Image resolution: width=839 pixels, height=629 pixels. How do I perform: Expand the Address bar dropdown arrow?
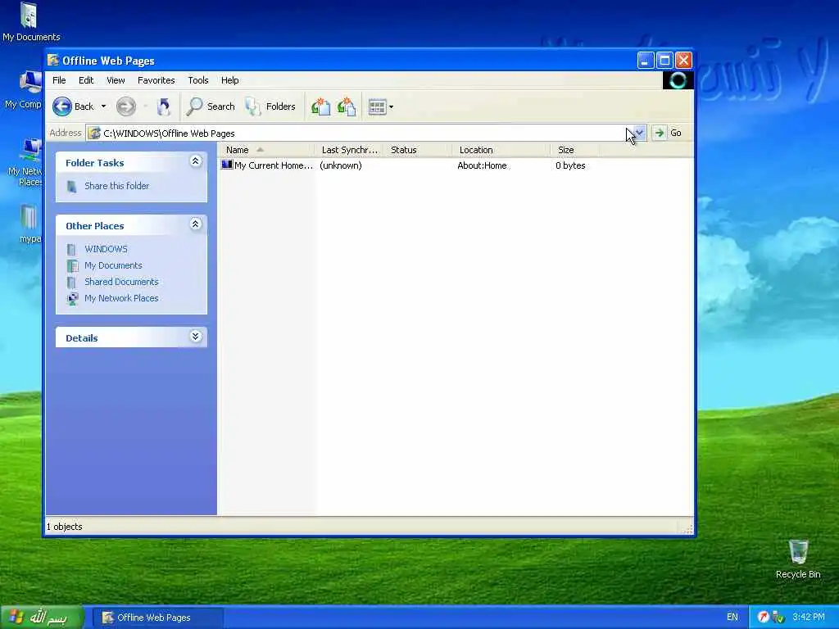(x=639, y=133)
